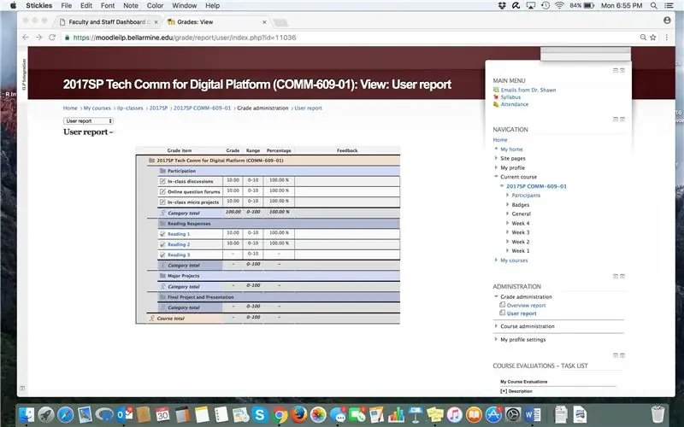Open the Chrome three-dot menu

(x=667, y=38)
